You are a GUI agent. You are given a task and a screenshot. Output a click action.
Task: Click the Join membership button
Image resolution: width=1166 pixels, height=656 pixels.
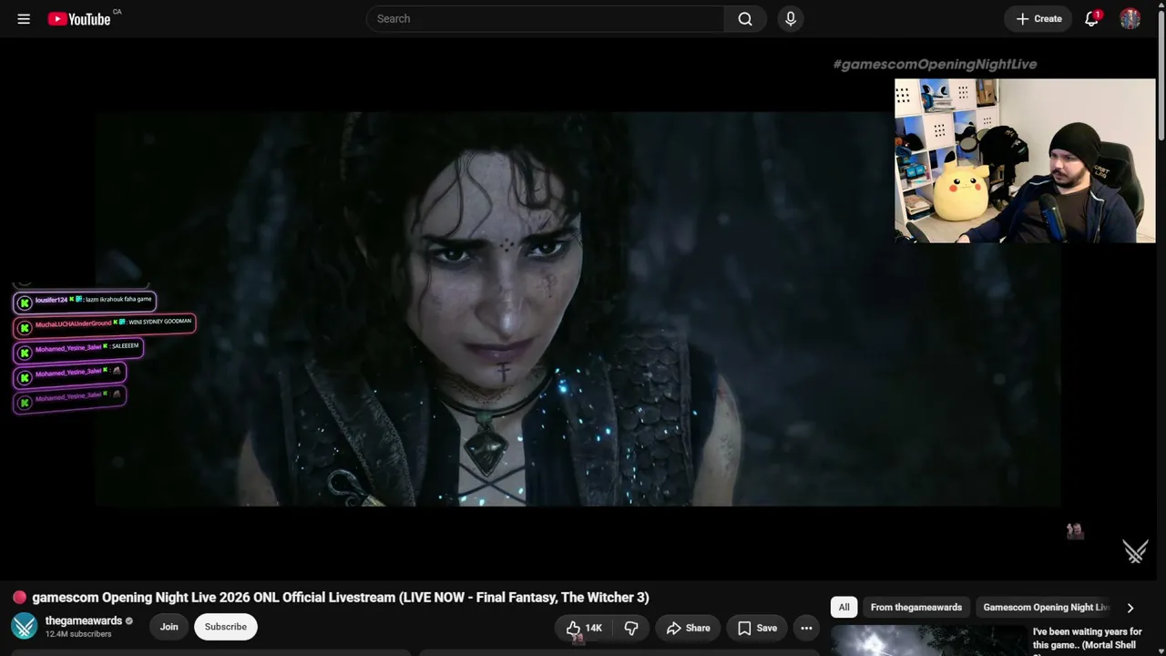(x=169, y=627)
